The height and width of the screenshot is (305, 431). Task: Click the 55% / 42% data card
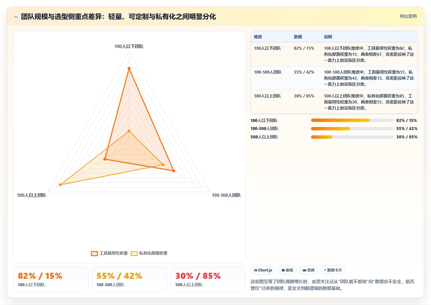[x=129, y=279]
